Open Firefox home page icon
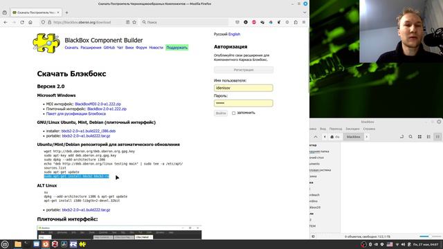Screen dimensions: 443x249 (x=30, y=22)
